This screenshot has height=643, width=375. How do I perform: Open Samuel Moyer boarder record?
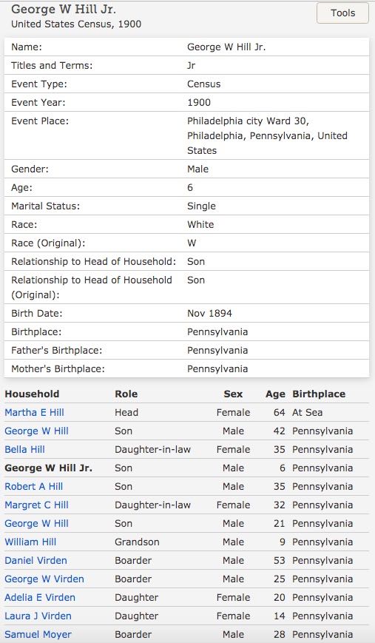pyautogui.click(x=38, y=634)
